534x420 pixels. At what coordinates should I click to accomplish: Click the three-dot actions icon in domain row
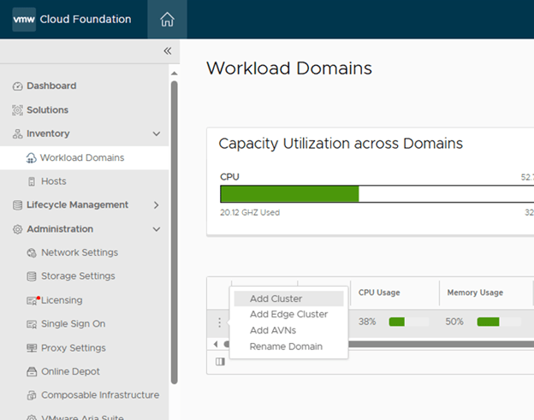click(x=219, y=322)
